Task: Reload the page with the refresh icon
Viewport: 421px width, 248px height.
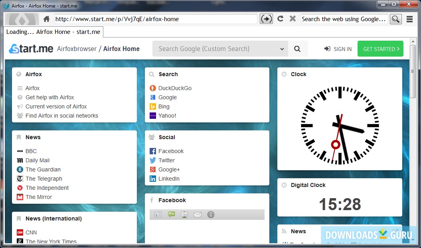Action: 280,19
